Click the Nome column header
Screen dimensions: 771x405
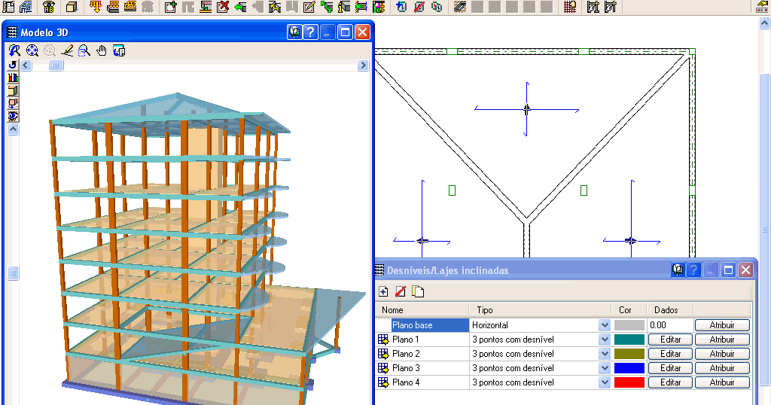point(422,310)
